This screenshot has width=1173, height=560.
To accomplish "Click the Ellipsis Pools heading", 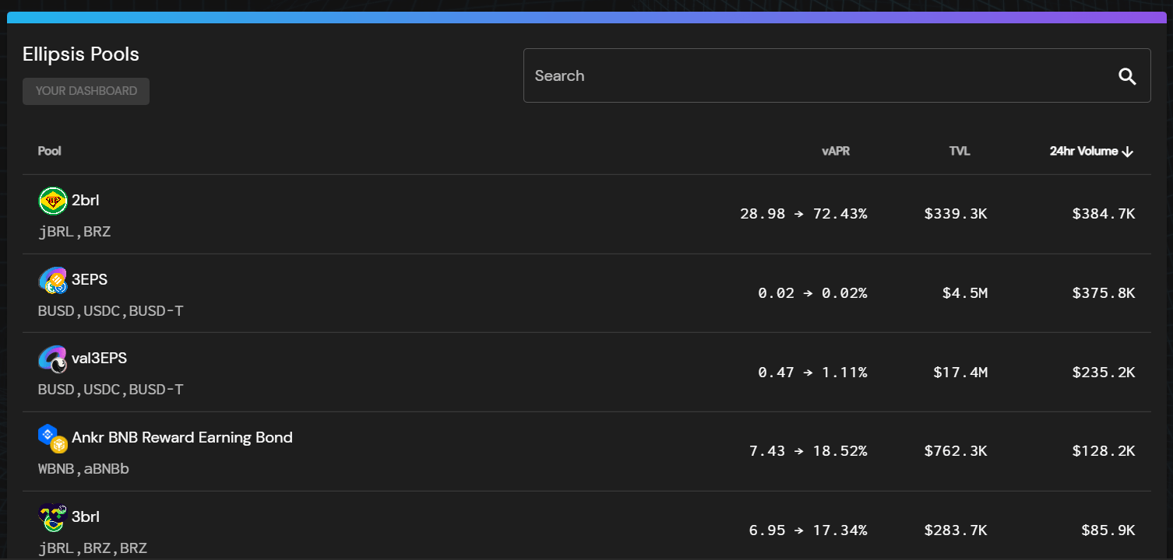I will click(81, 54).
